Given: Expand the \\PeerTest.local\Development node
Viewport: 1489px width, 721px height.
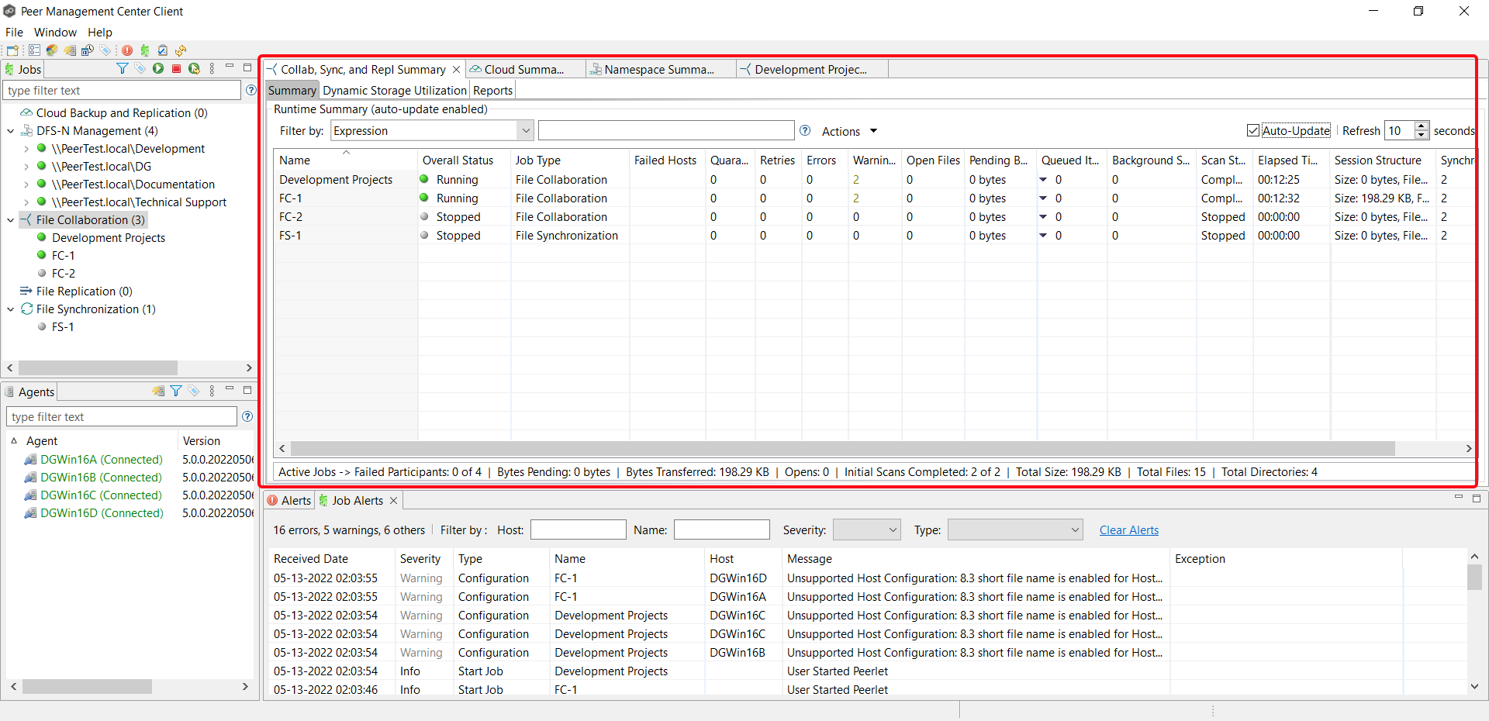Looking at the screenshot, I should [x=26, y=149].
